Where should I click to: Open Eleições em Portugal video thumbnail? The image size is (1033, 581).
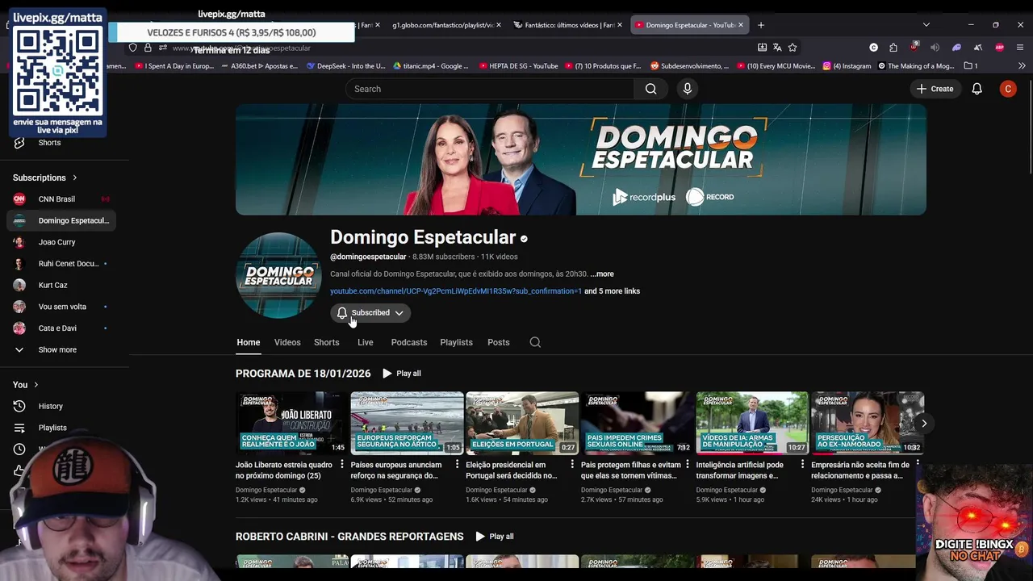(x=522, y=423)
